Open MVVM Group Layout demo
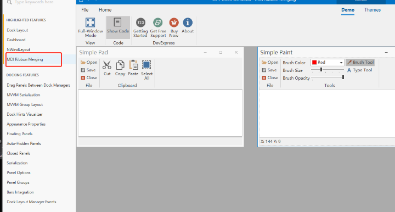 pyautogui.click(x=25, y=104)
